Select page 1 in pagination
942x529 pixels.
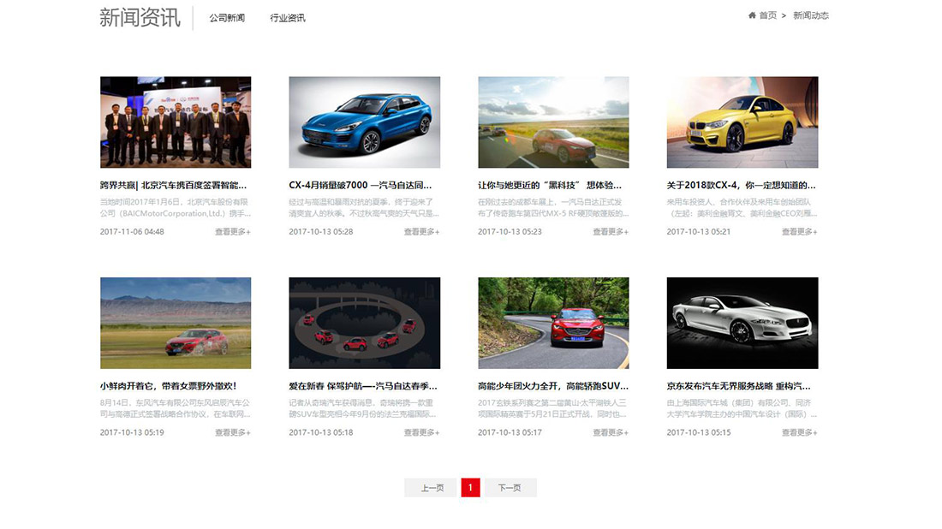click(x=470, y=488)
